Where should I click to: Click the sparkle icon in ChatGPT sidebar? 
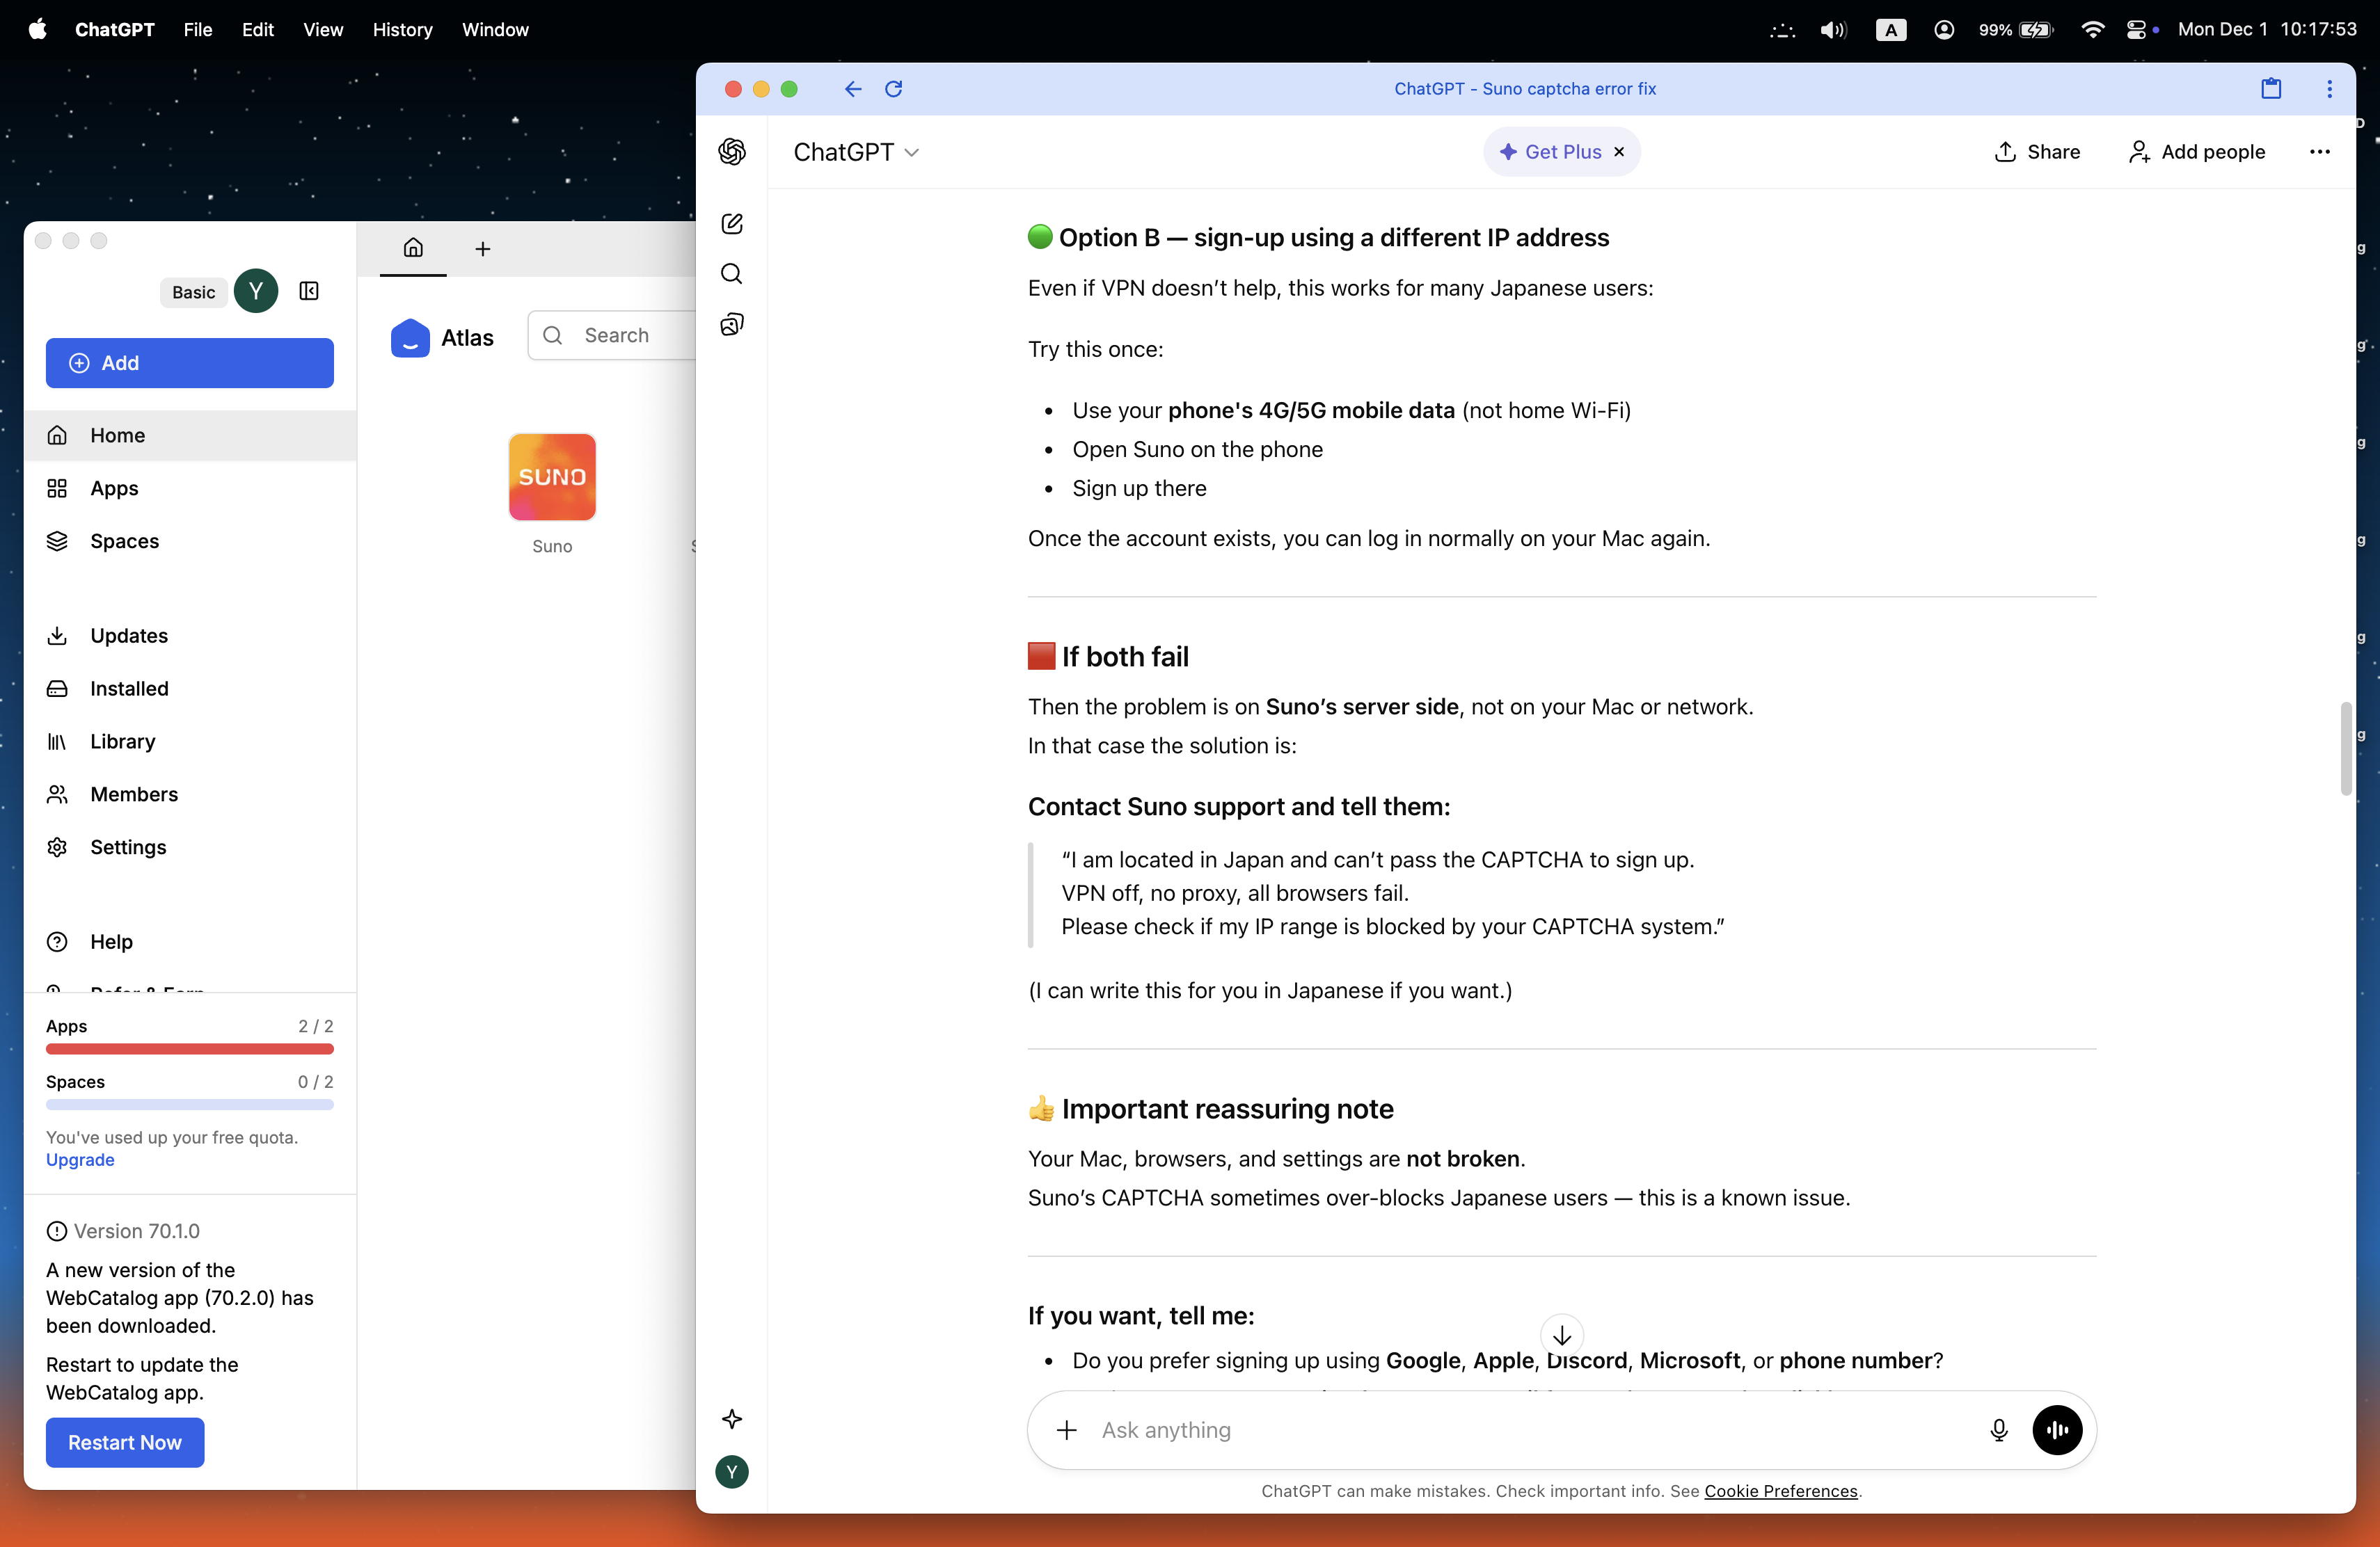732,1419
